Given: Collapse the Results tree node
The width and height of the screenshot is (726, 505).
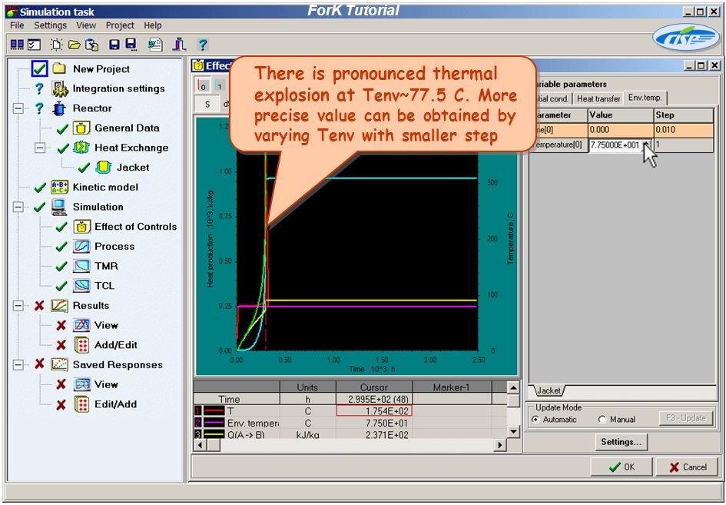Looking at the screenshot, I should [x=18, y=306].
